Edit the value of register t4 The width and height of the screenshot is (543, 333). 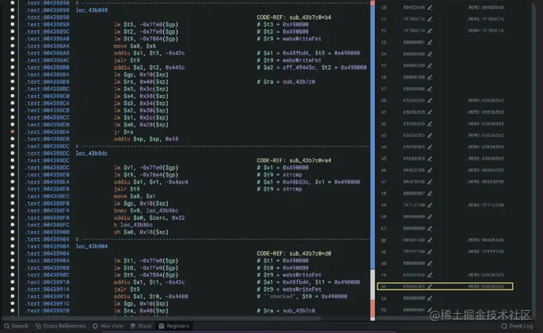430,54
